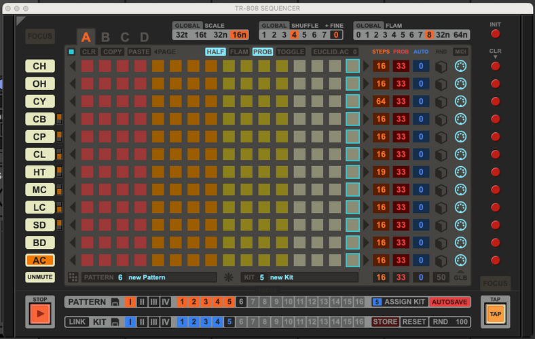The width and height of the screenshot is (535, 339).
Task: Click the GLB up-arrow control
Action: [460, 276]
